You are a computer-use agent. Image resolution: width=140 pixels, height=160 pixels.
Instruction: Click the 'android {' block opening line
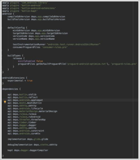coord(8,14)
